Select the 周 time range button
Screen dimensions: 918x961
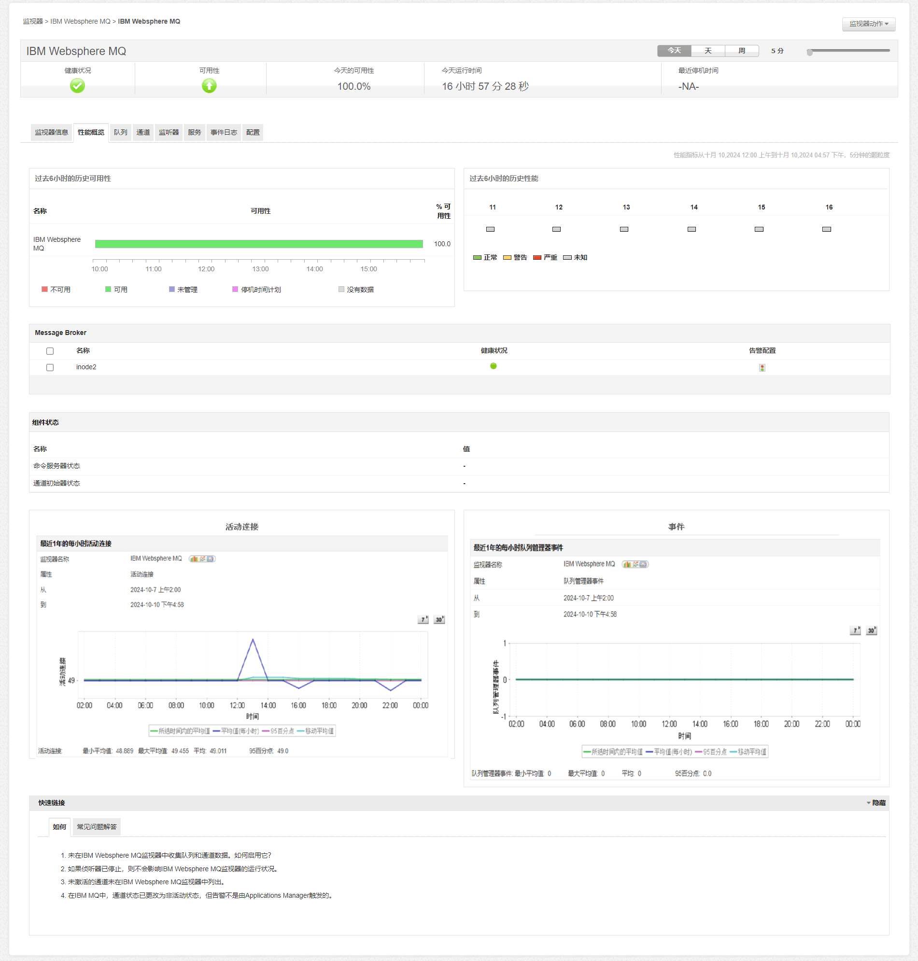(x=742, y=51)
